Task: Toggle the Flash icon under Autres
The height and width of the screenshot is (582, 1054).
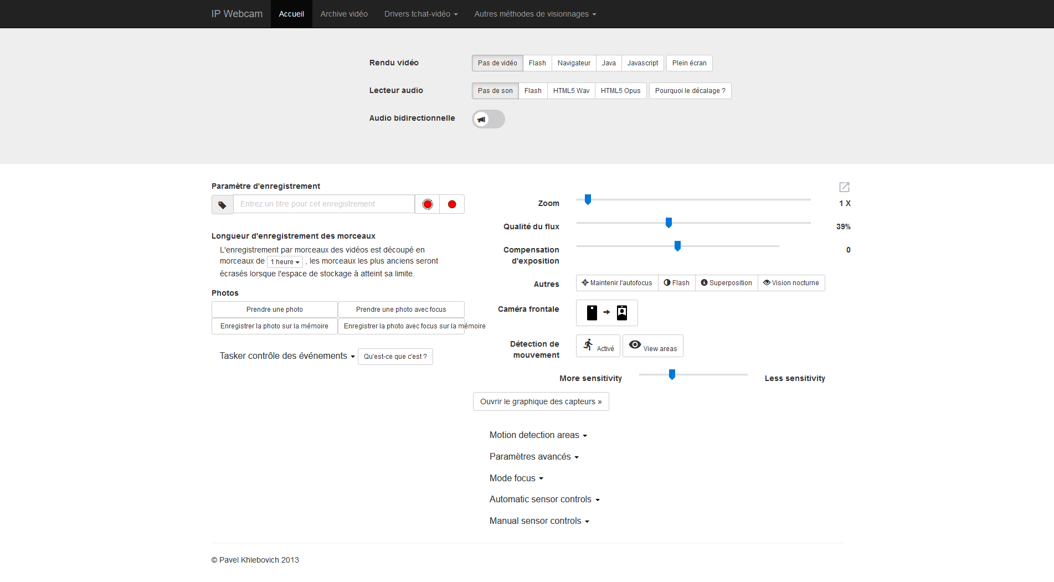Action: click(676, 282)
